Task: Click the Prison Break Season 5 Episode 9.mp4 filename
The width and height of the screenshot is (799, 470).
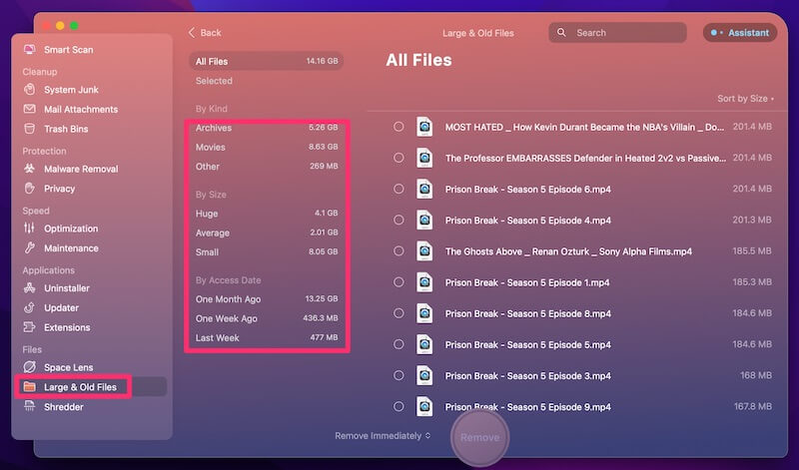Action: tap(528, 407)
